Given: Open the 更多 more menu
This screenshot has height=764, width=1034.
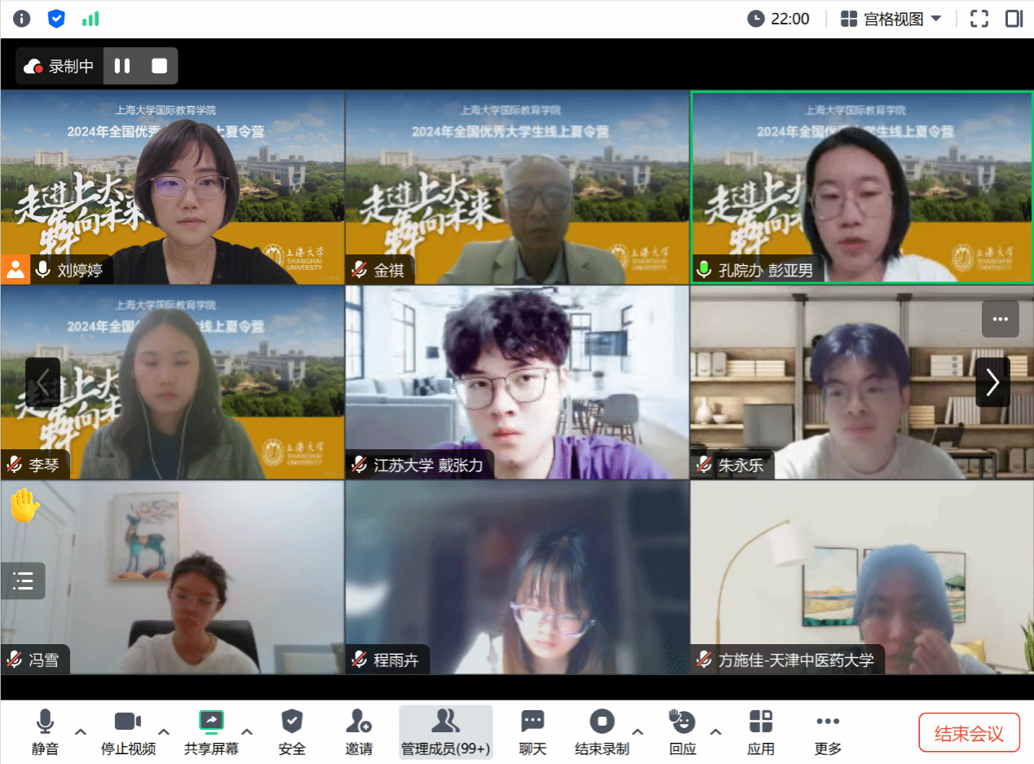Looking at the screenshot, I should click(827, 731).
